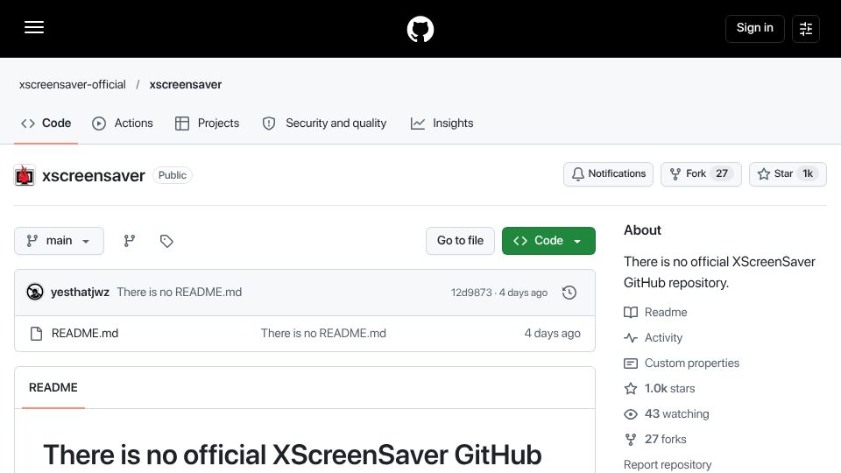Viewport: 841px width, 473px height.
Task: Open the hamburger navigation menu
Action: point(34,27)
